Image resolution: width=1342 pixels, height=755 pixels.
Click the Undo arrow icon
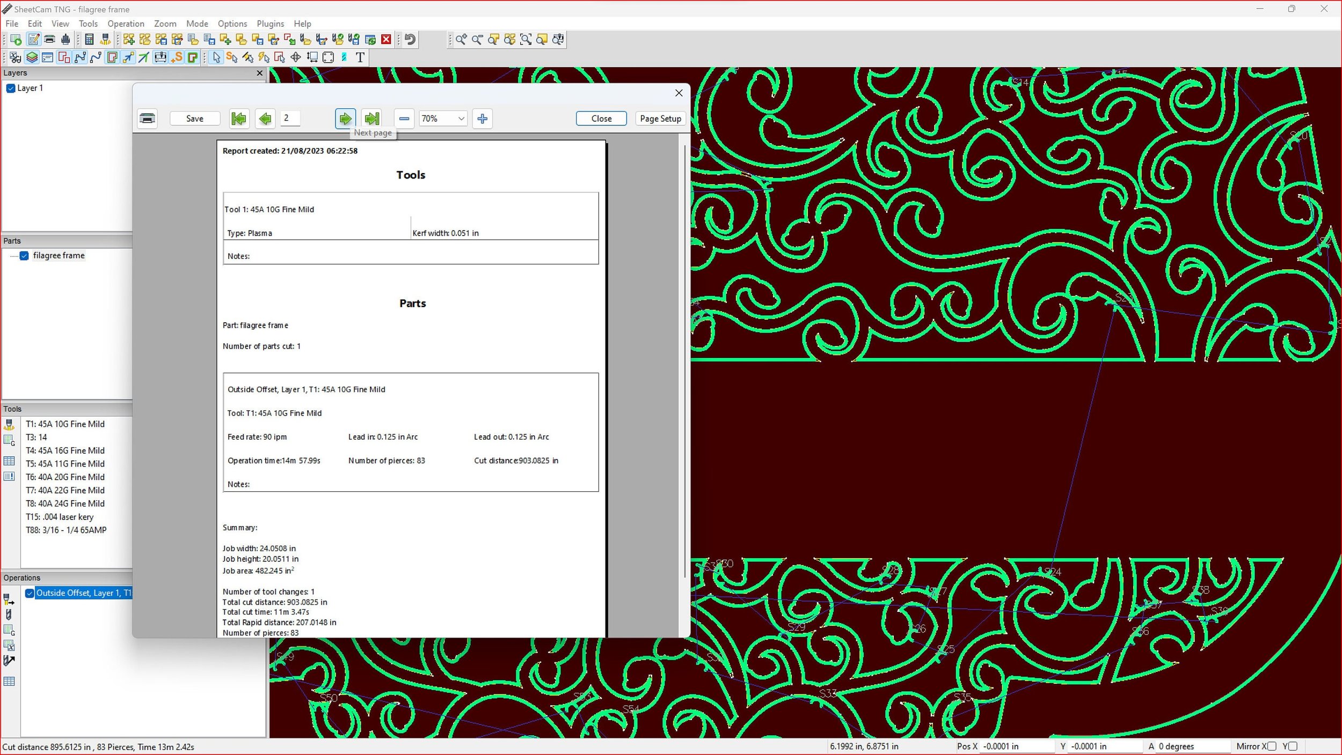(410, 40)
